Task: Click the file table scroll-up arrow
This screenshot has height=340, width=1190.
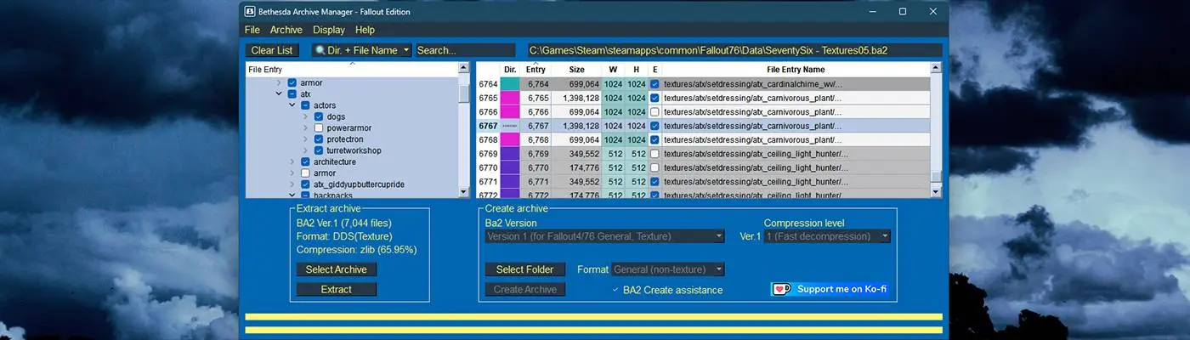Action: [936, 68]
